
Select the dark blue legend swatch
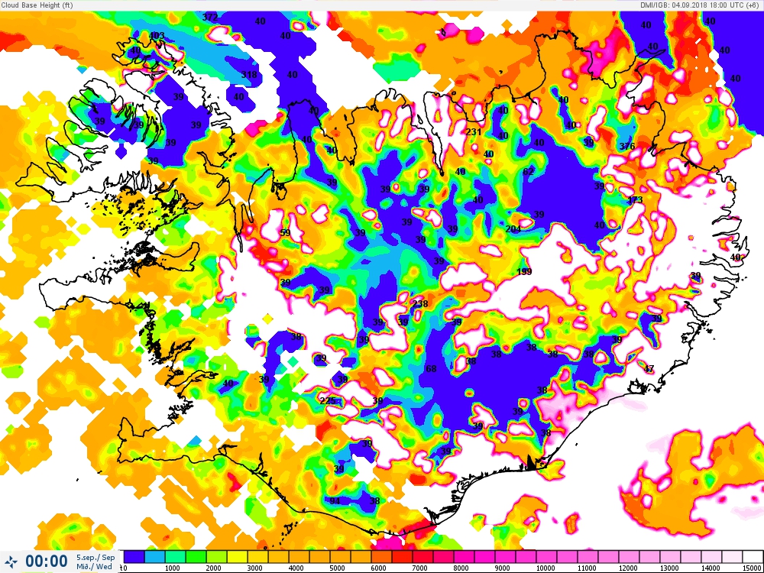click(134, 556)
